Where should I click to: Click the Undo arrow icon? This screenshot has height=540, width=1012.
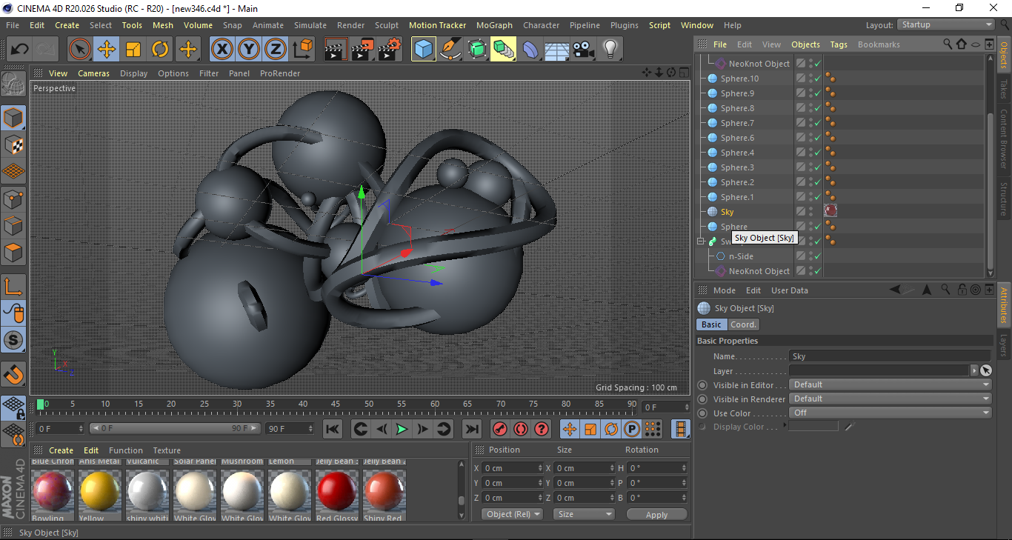pyautogui.click(x=20, y=50)
